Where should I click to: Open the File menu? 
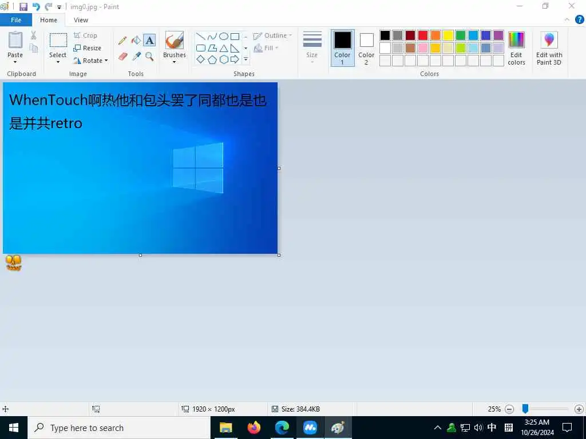(x=16, y=20)
